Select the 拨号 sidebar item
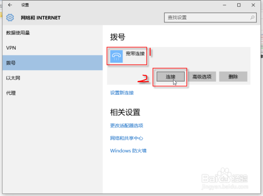Screen dimensions: 263x196 pyautogui.click(x=53, y=63)
